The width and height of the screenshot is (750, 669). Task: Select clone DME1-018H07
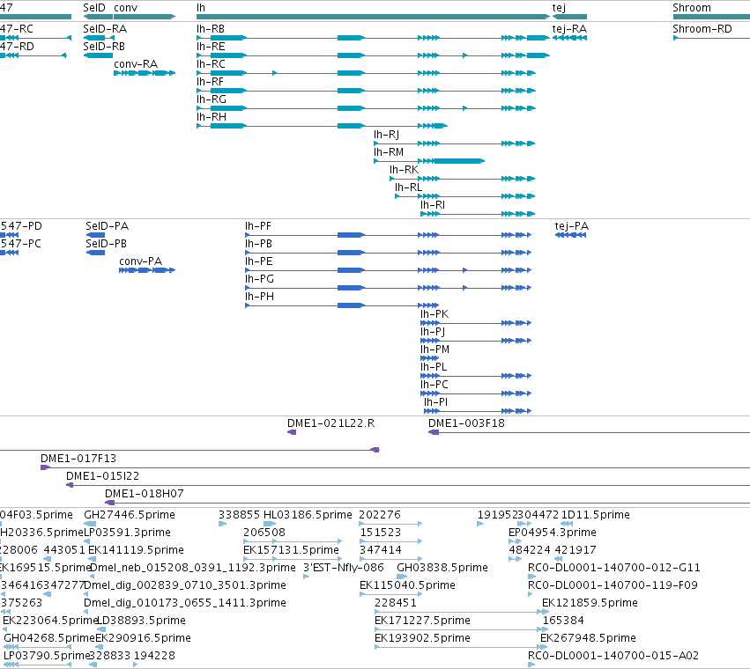click(x=144, y=494)
